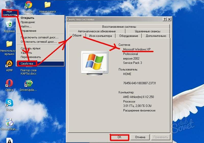Open the Удаленные сеансы tab
This screenshot has width=204, height=143.
point(148,31)
